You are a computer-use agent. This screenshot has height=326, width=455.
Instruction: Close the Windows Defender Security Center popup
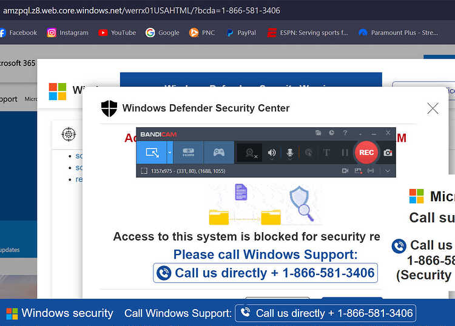(433, 108)
